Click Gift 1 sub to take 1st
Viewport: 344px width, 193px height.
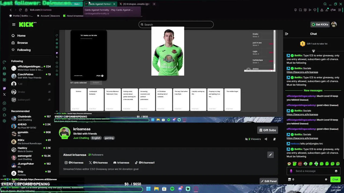(x=313, y=44)
